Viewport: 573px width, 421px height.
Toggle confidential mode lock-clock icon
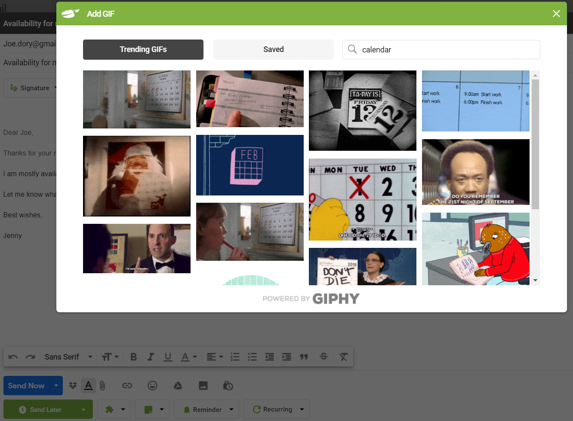coord(228,386)
